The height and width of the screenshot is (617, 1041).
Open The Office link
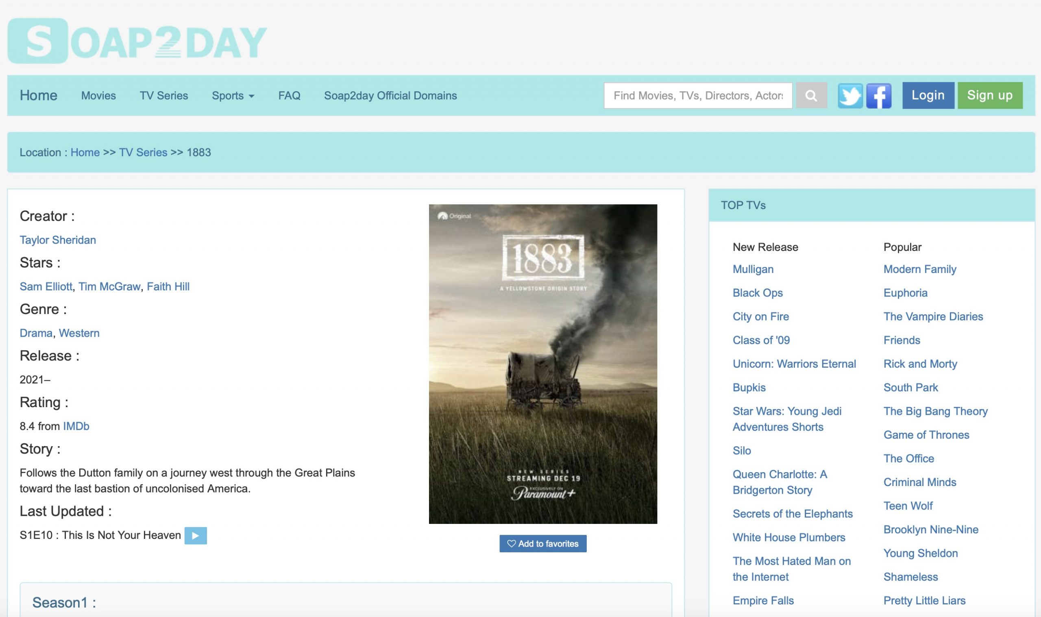point(908,459)
